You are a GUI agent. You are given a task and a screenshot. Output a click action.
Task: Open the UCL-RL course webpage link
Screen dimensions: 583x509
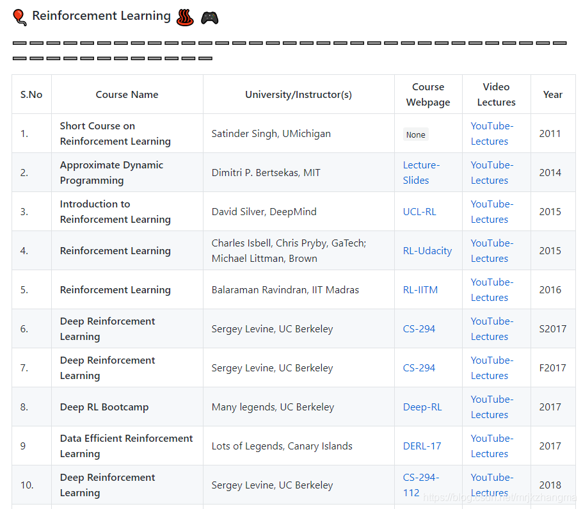click(419, 212)
